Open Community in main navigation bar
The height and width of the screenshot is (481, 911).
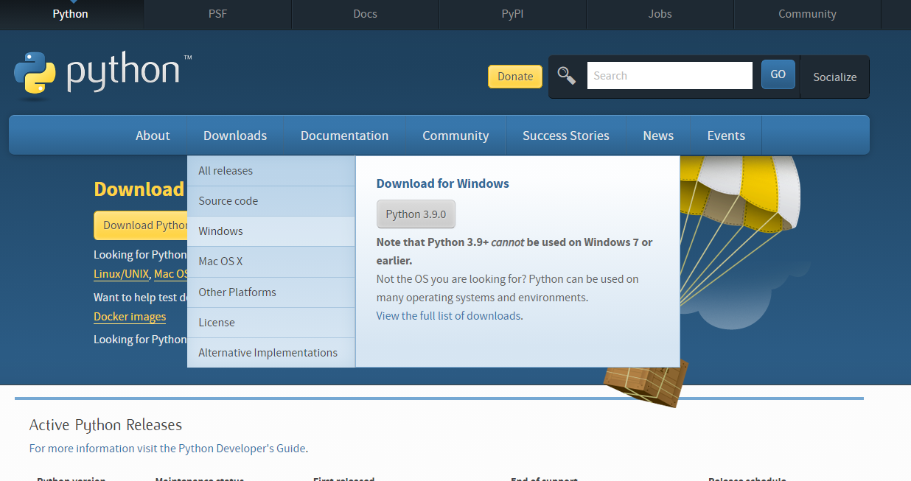click(x=455, y=136)
